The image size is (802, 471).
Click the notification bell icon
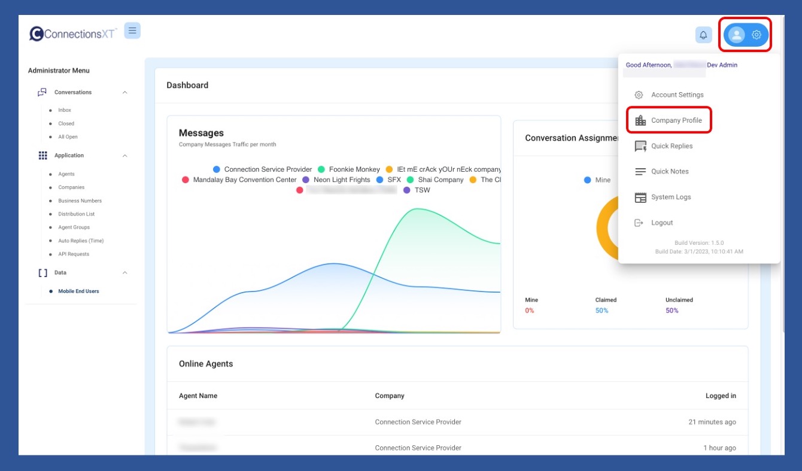click(703, 35)
